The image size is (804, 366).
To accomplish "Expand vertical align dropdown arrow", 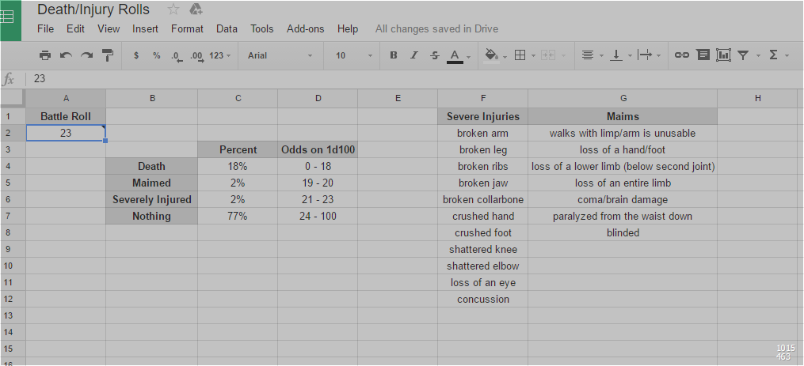I will pos(630,56).
